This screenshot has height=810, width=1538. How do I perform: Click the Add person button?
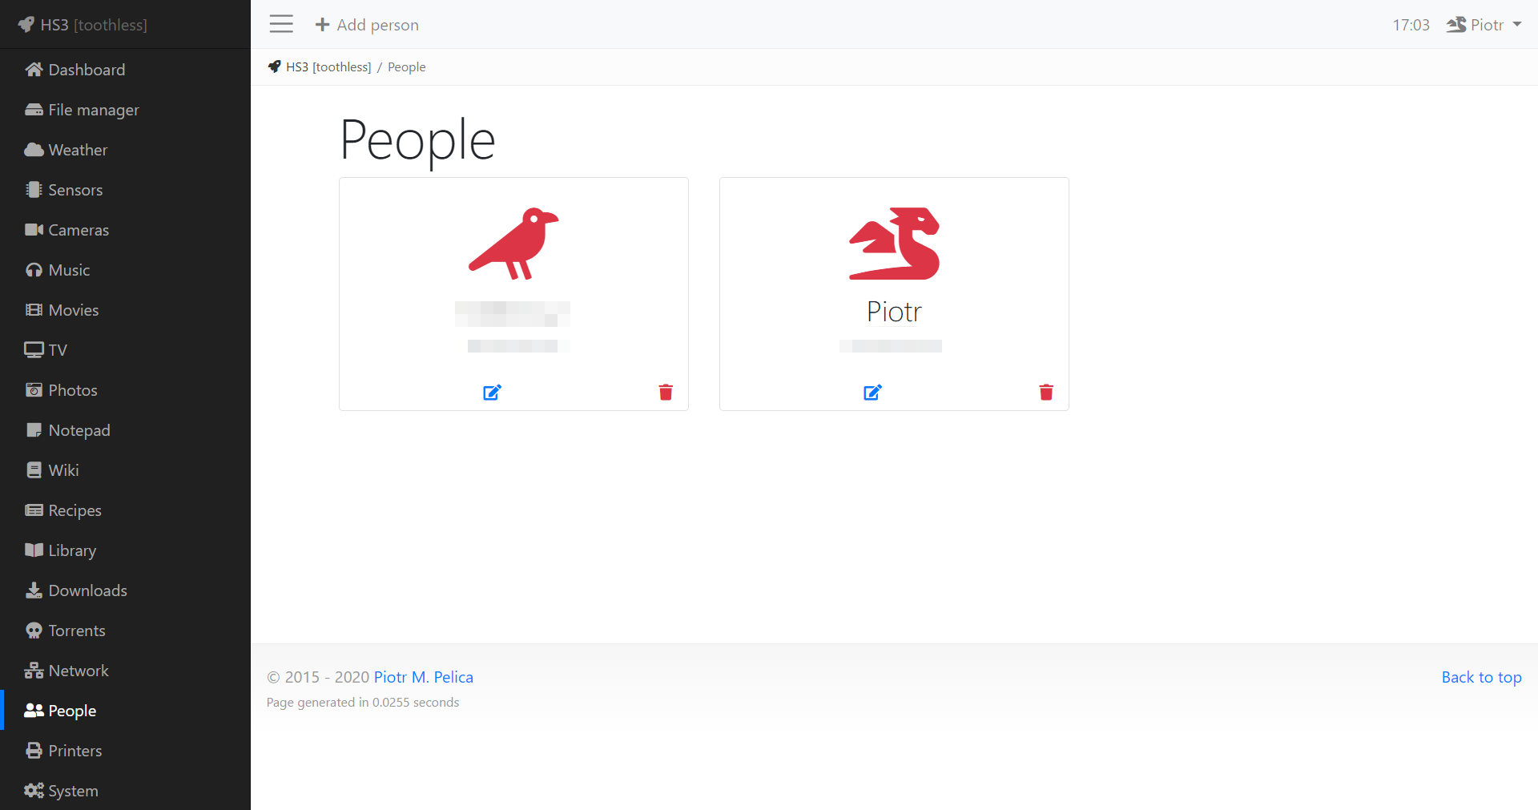pos(367,25)
